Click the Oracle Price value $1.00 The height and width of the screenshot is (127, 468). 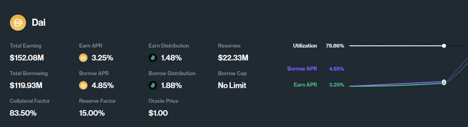[158, 113]
